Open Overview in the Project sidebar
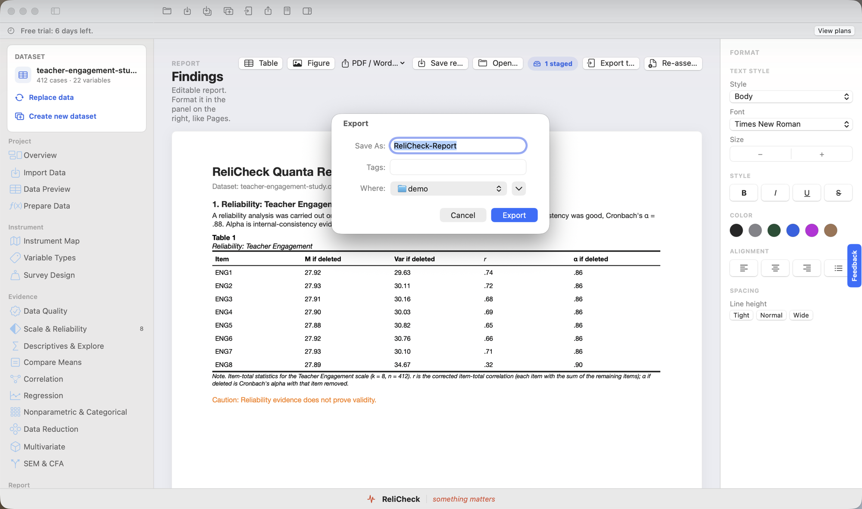862x509 pixels. click(x=40, y=155)
